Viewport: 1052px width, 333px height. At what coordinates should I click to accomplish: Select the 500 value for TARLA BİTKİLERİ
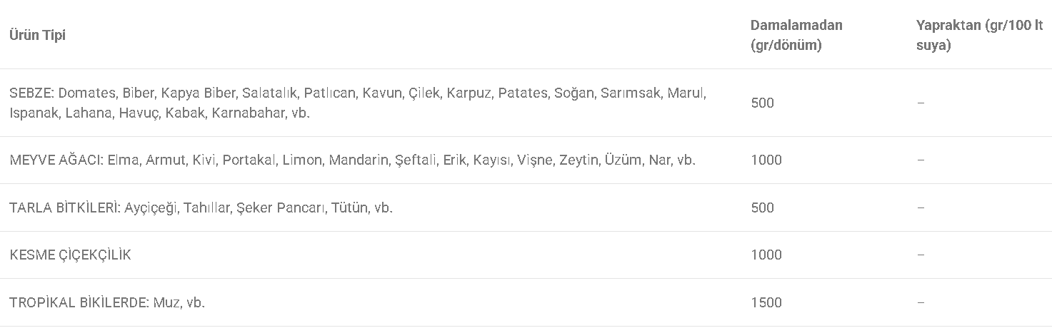(762, 208)
